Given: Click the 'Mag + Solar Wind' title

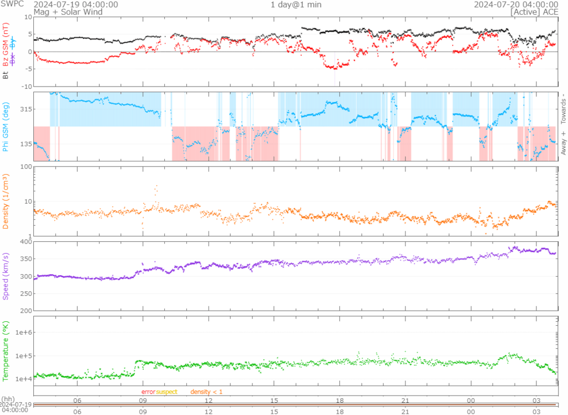Looking at the screenshot, I should click(68, 12).
